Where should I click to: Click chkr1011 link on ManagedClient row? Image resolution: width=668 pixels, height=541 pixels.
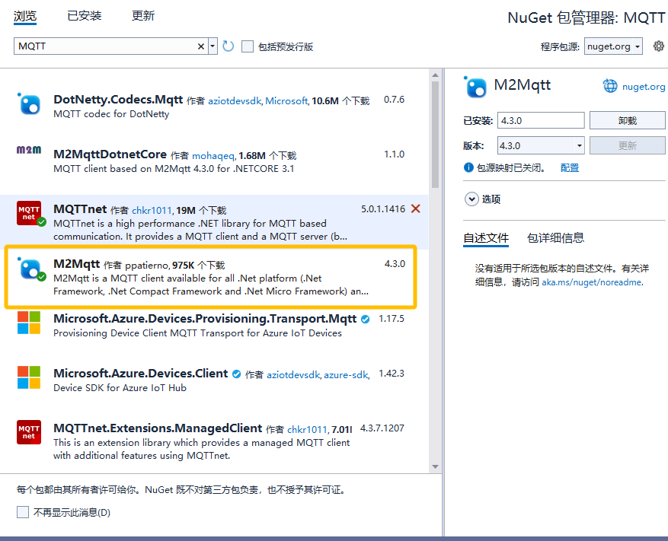[307, 429]
